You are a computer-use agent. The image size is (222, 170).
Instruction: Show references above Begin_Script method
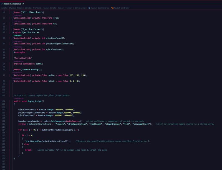coord(19,99)
